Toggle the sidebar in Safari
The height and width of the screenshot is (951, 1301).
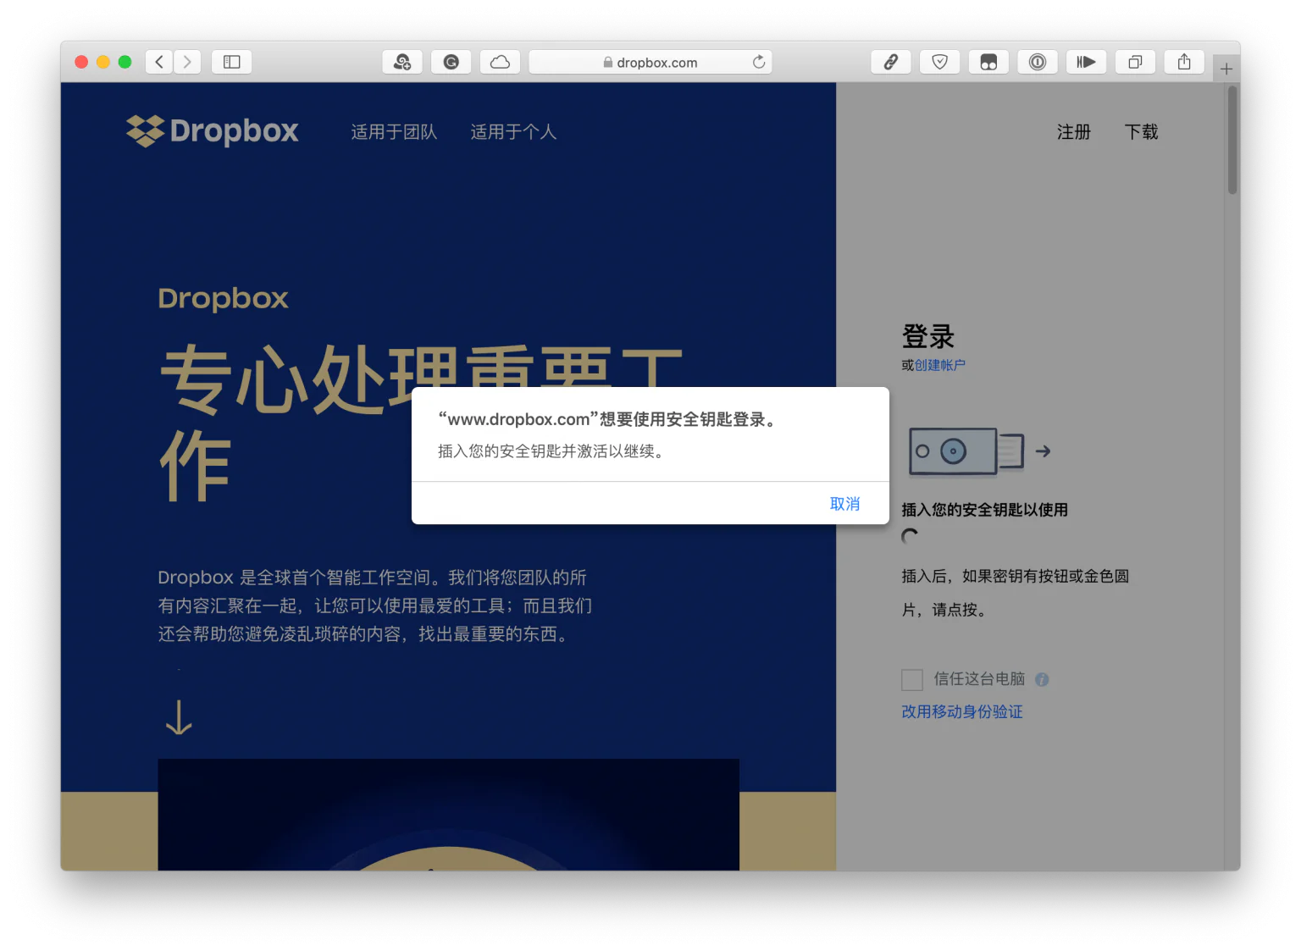click(x=231, y=61)
